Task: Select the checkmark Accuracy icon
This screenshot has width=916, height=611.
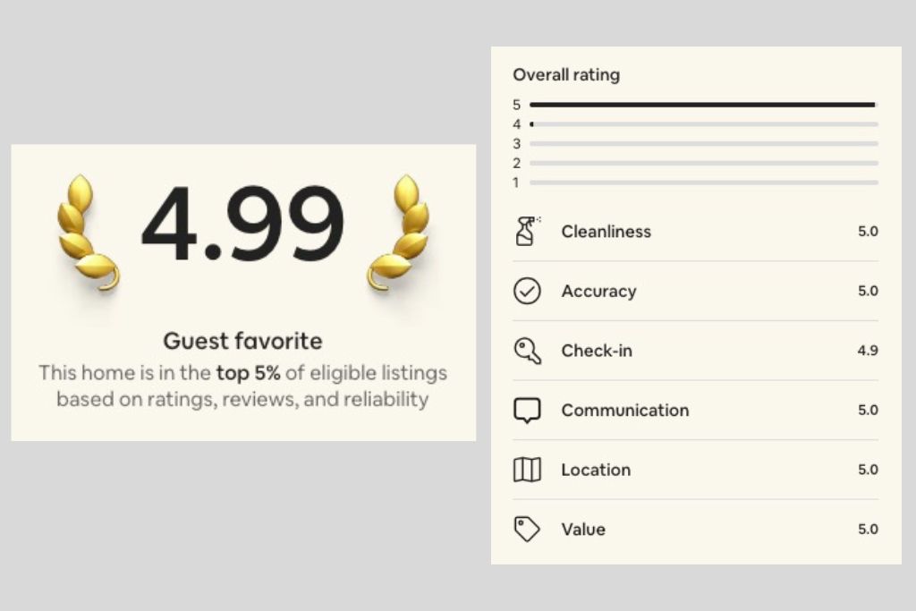Action: tap(528, 291)
